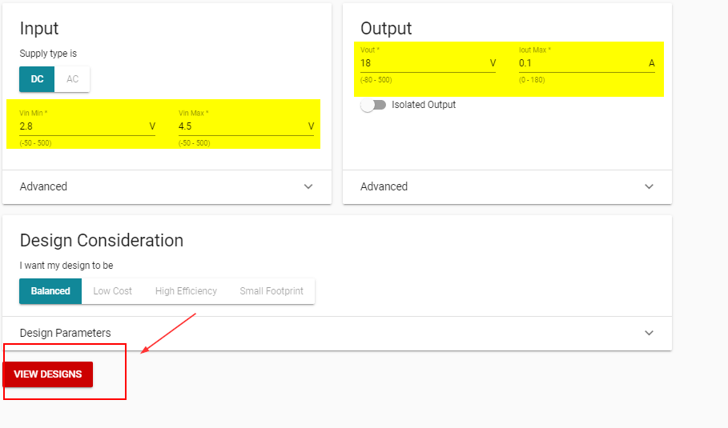Switch supply type to AC
The height and width of the screenshot is (428, 728).
pos(73,79)
